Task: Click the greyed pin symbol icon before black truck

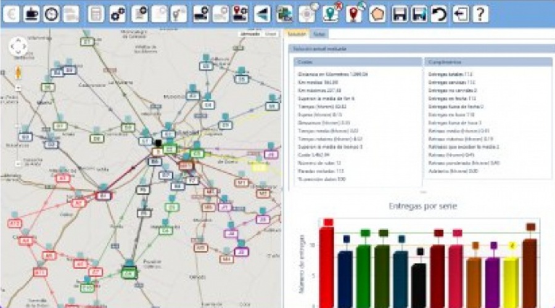Action: coord(179,14)
